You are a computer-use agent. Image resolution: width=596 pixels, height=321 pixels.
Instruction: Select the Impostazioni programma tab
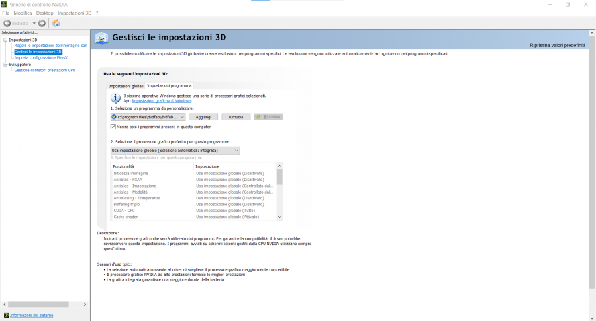coord(169,86)
